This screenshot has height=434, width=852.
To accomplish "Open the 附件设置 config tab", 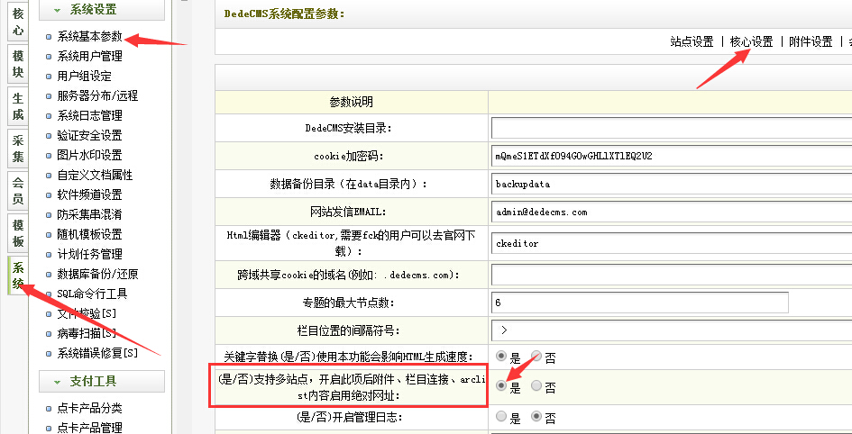I will 811,41.
